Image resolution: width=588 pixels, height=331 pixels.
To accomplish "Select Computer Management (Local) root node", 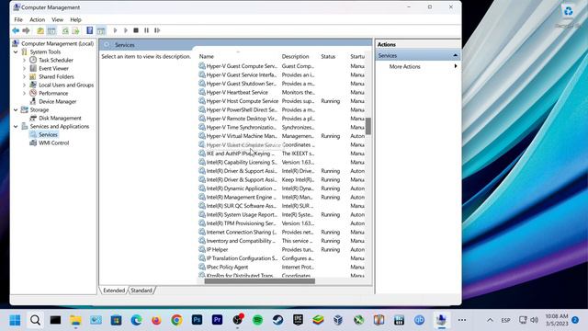I will tap(57, 43).
